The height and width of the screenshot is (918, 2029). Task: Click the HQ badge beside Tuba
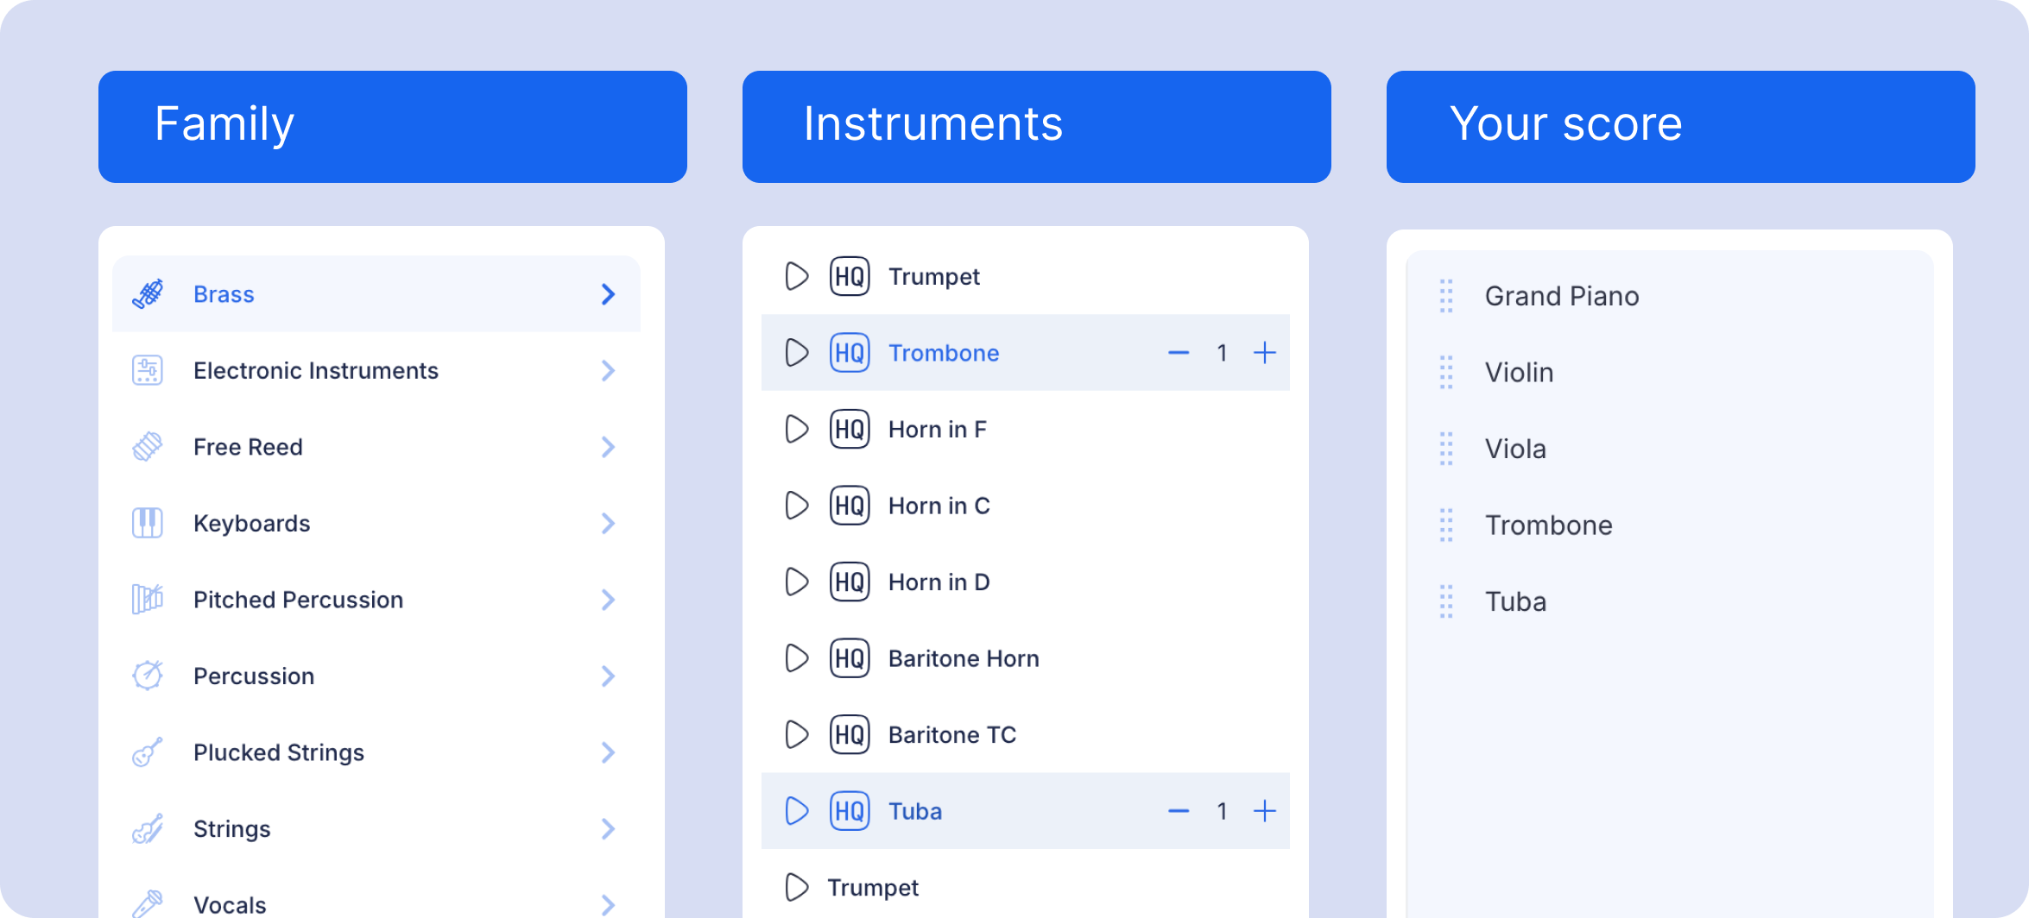click(x=850, y=811)
